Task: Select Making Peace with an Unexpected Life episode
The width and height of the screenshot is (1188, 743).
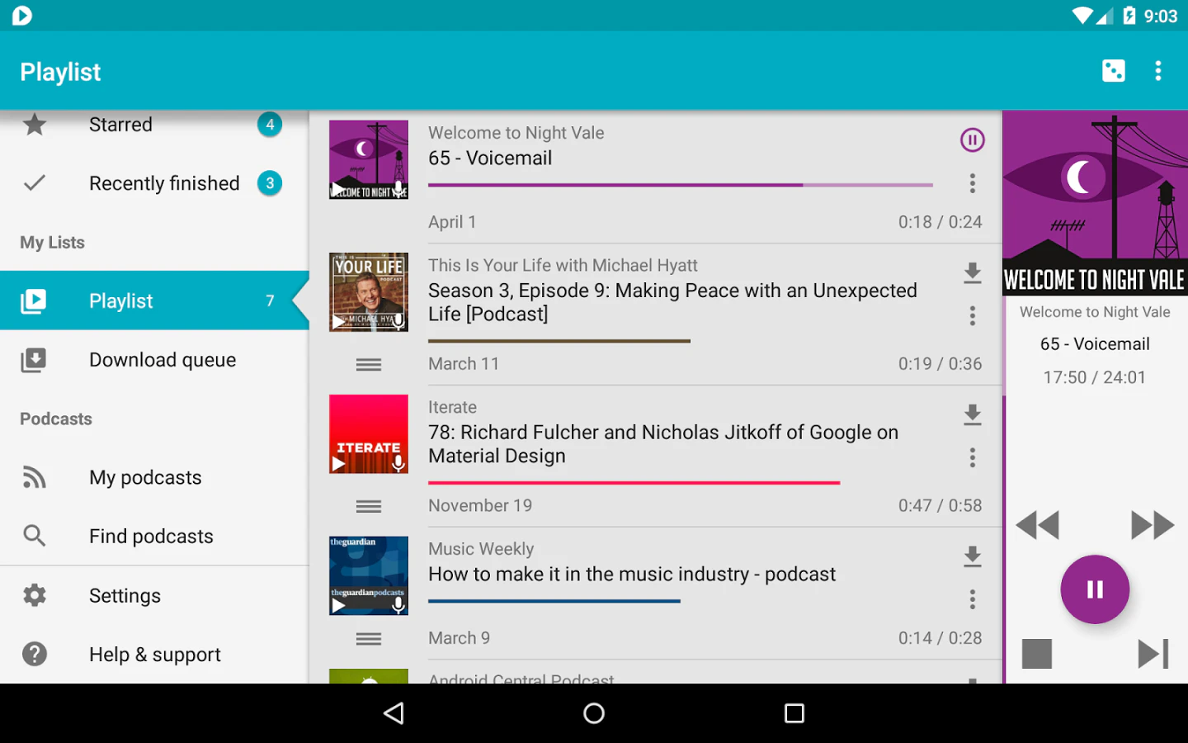Action: pyautogui.click(x=672, y=302)
